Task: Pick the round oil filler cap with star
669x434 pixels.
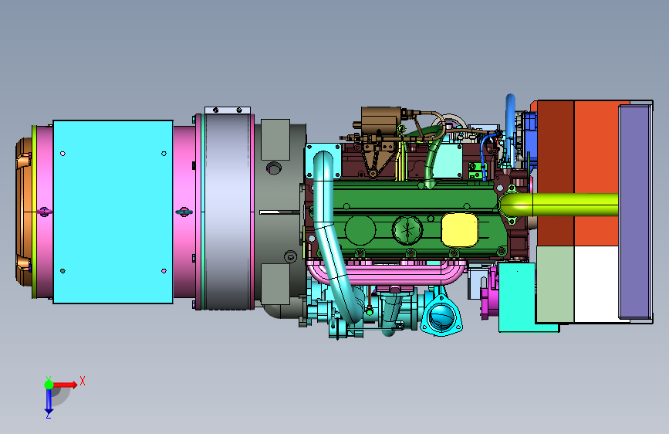Action: [407, 229]
